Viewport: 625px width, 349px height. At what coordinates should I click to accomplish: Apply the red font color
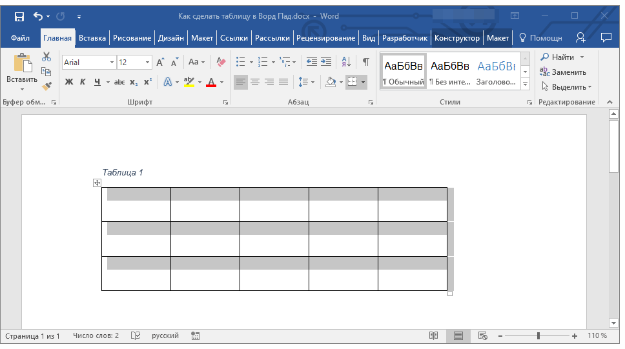pyautogui.click(x=211, y=82)
